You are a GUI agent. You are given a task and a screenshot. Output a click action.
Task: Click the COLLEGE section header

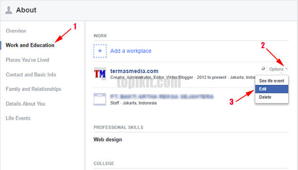click(104, 163)
